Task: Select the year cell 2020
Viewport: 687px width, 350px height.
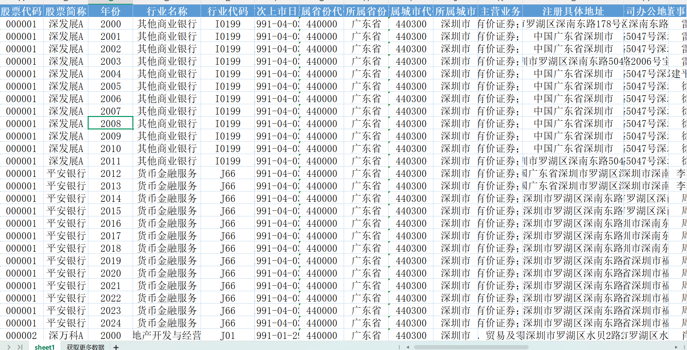Action: point(111,273)
